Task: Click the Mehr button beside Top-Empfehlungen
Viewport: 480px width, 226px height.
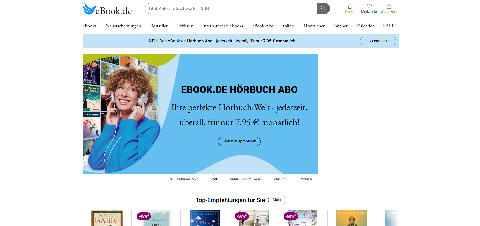Action: click(x=277, y=200)
